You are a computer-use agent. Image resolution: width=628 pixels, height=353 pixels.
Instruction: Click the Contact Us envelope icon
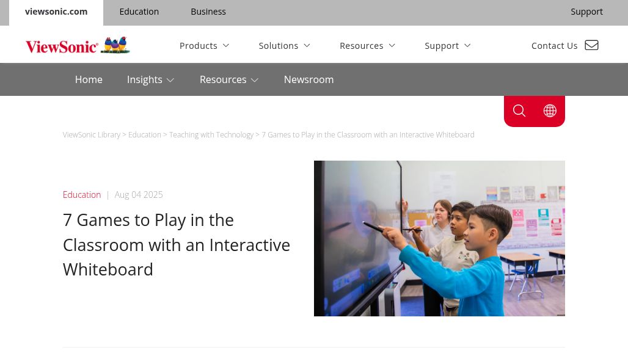pos(591,45)
